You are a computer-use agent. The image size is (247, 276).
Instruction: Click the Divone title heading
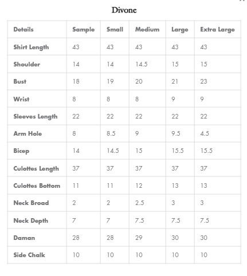coord(124,10)
